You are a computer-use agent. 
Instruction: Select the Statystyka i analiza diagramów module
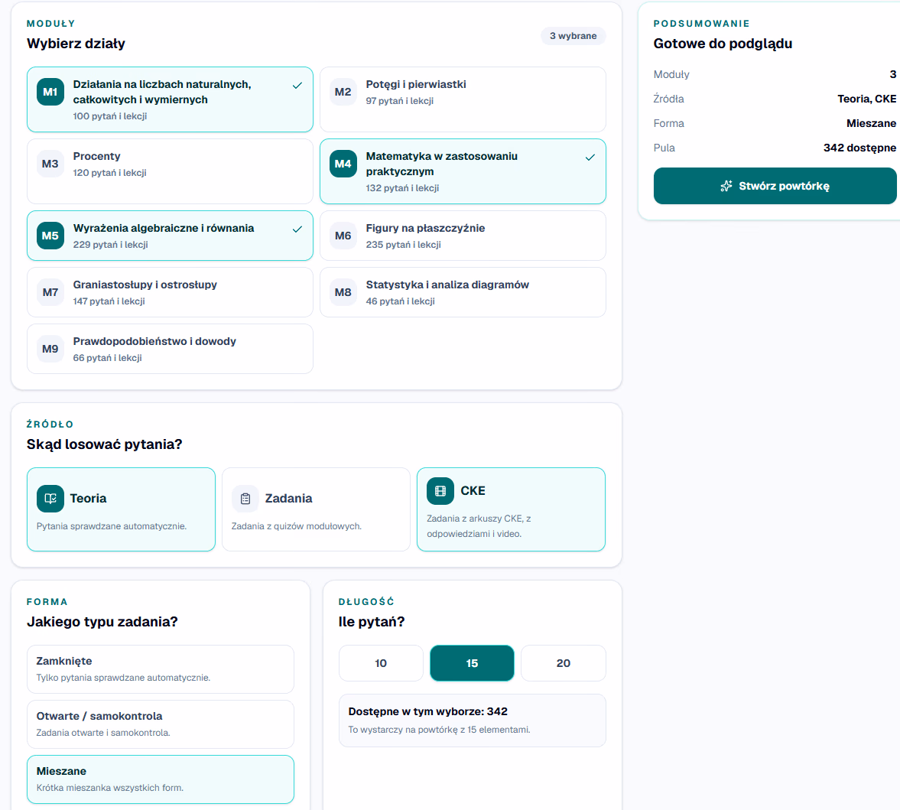click(x=463, y=292)
